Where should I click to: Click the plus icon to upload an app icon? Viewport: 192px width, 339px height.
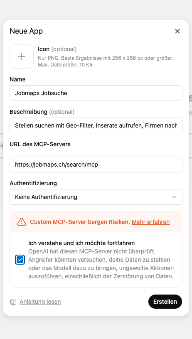[22, 56]
